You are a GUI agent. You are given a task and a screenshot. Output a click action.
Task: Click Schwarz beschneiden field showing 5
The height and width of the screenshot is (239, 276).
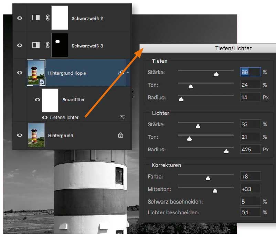click(x=251, y=202)
